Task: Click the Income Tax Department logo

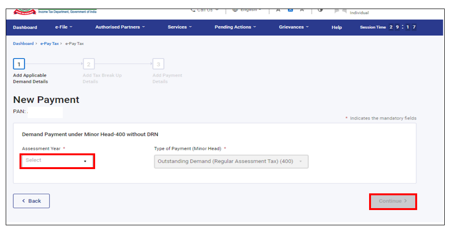Action: pyautogui.click(x=25, y=10)
